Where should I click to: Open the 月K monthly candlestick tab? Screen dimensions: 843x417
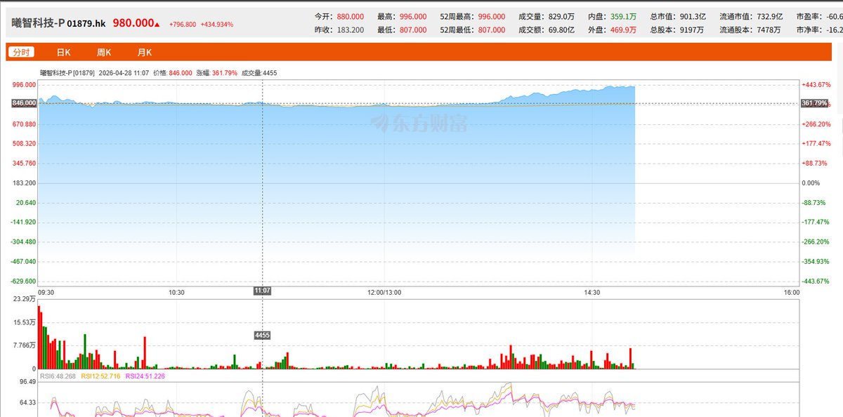[x=145, y=53]
